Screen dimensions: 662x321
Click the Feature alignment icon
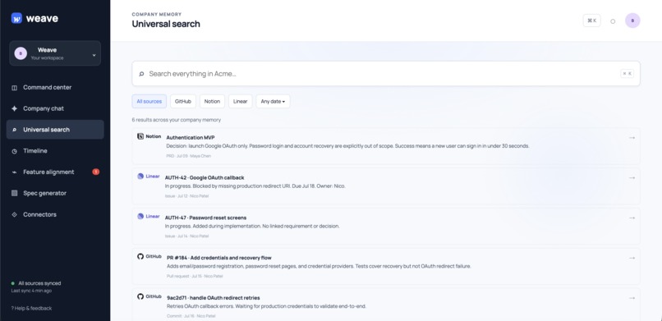click(14, 172)
